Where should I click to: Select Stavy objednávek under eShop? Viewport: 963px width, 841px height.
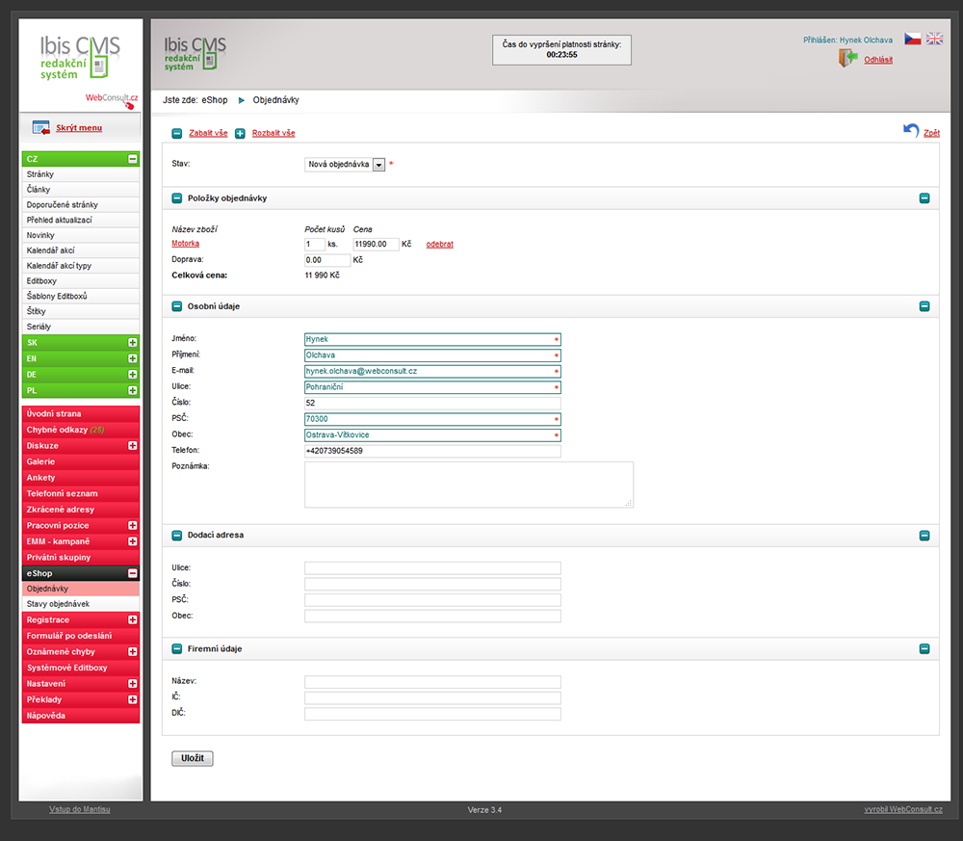tap(81, 604)
